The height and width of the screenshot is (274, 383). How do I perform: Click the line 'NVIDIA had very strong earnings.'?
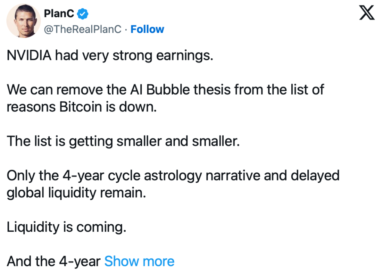click(x=110, y=56)
